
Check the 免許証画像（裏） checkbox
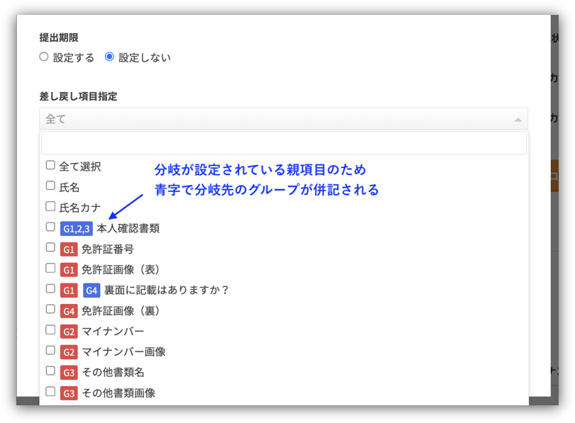[50, 310]
